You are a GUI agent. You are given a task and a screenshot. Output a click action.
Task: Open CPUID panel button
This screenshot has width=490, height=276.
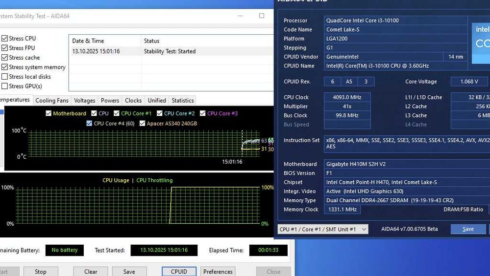pyautogui.click(x=179, y=272)
